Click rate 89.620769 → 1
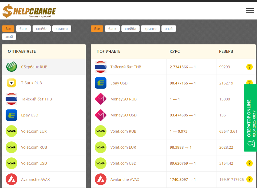 [183, 163]
